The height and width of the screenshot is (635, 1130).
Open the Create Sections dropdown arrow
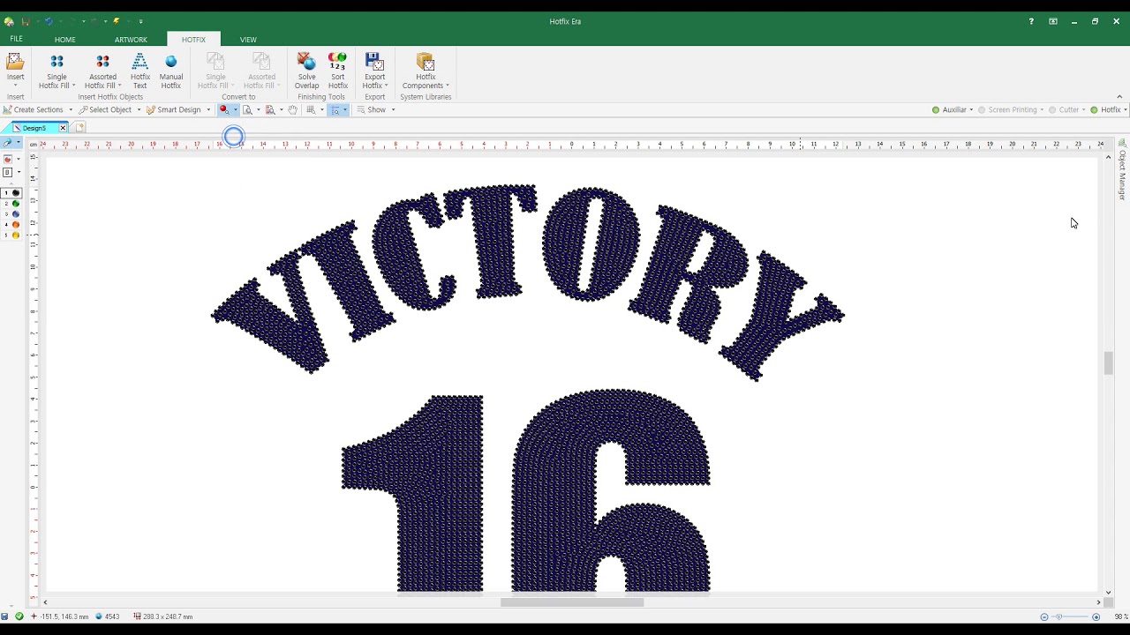tap(70, 110)
